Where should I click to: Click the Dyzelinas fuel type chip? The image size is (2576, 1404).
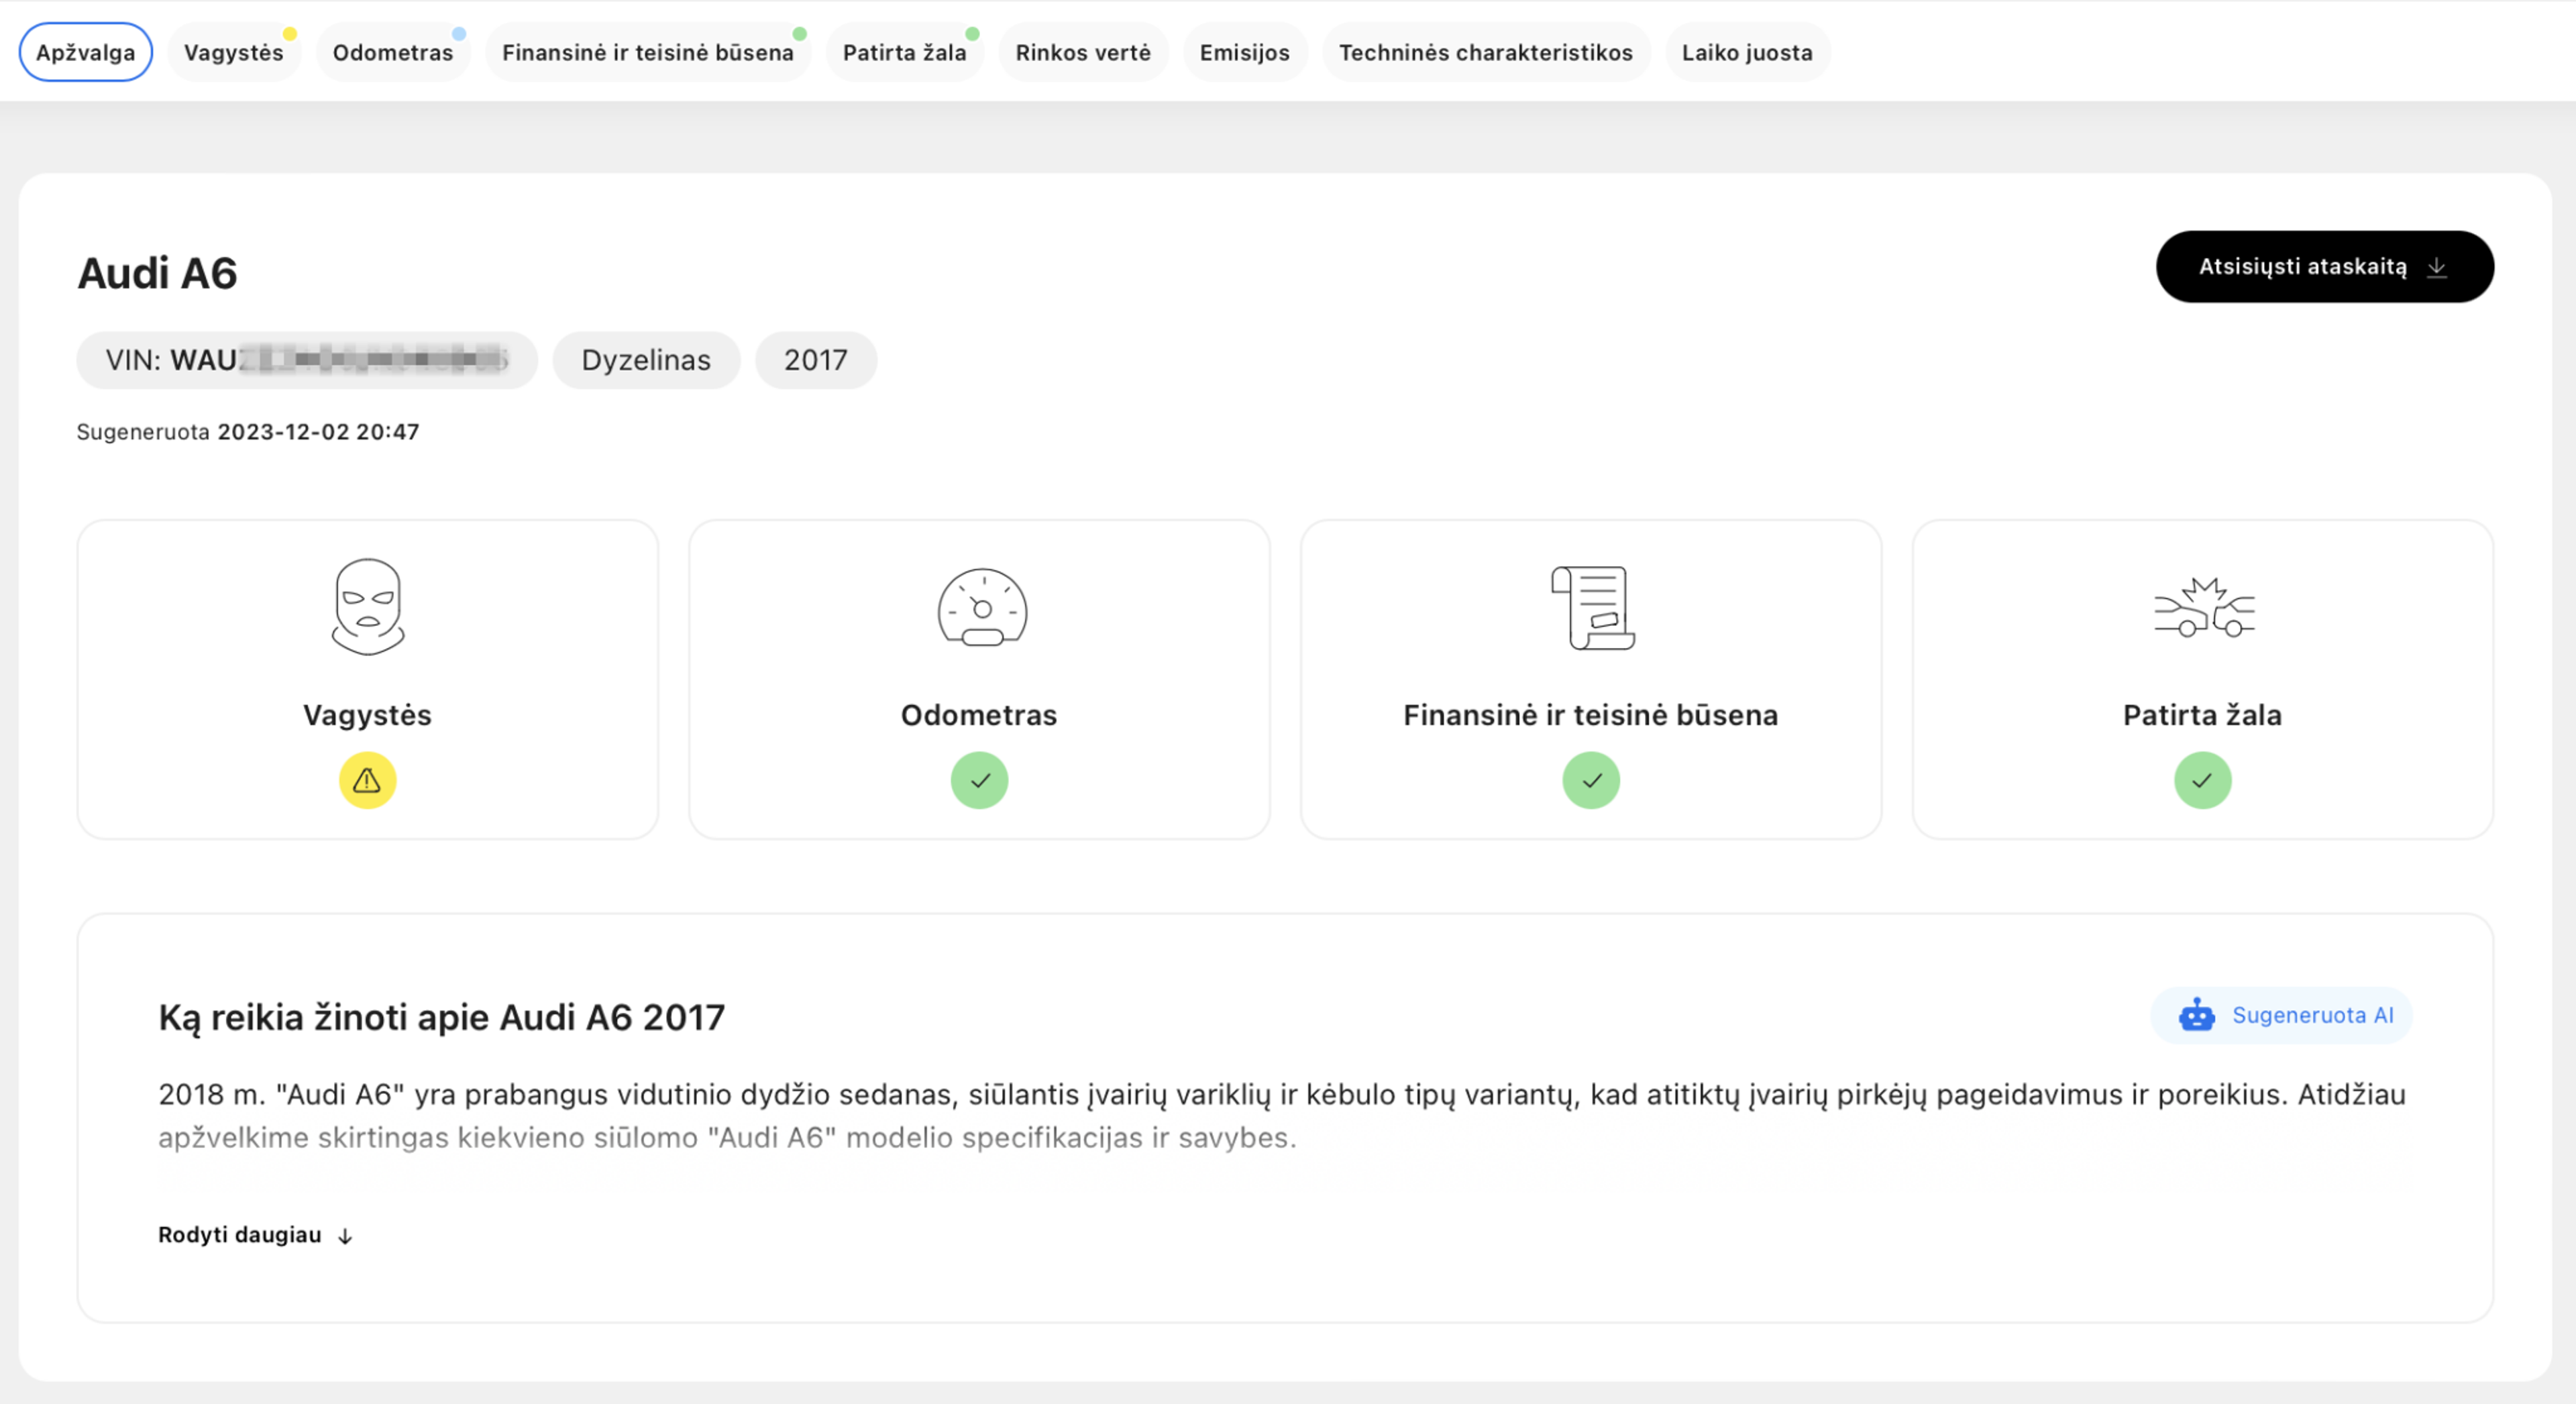pos(646,360)
